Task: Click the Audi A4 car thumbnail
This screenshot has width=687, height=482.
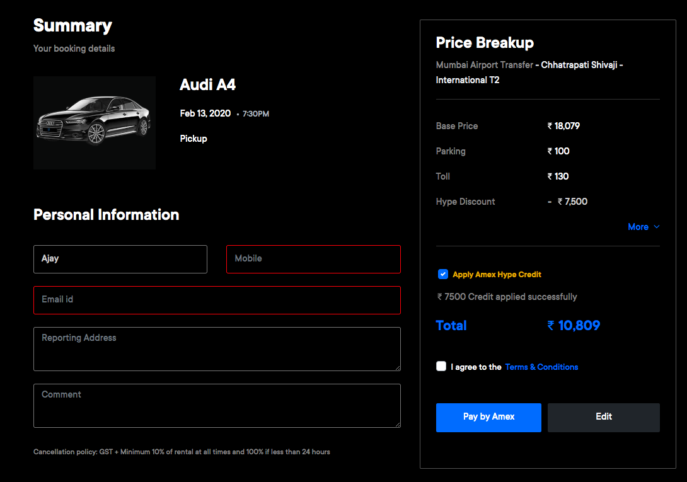Action: tap(94, 122)
